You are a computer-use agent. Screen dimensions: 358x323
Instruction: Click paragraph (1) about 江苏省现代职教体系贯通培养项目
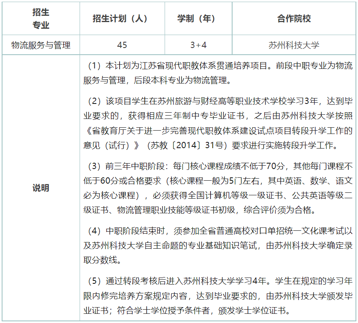point(218,73)
